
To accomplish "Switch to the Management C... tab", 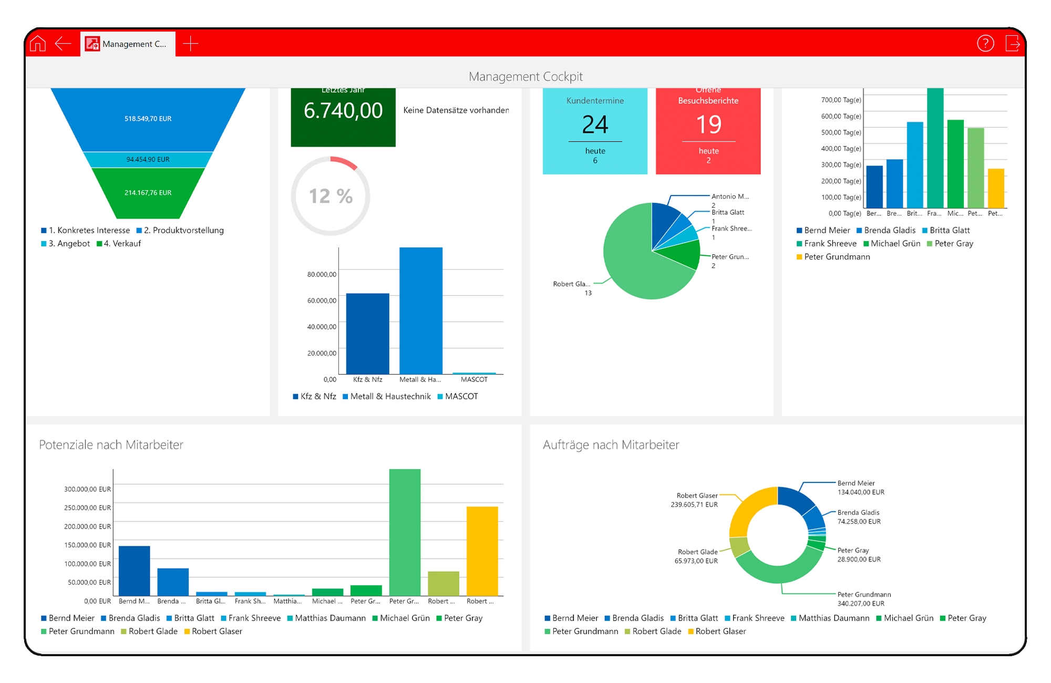I will 134,44.
